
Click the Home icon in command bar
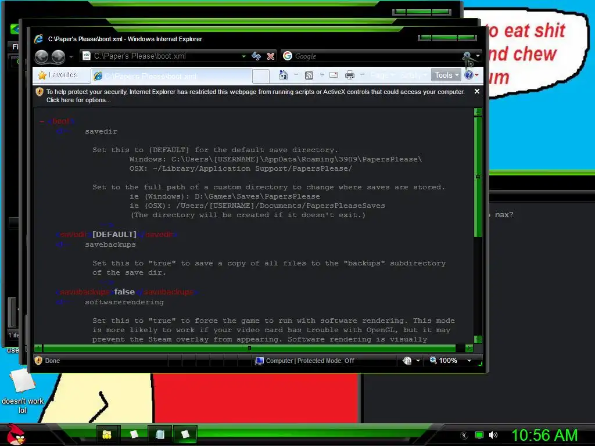tap(283, 75)
